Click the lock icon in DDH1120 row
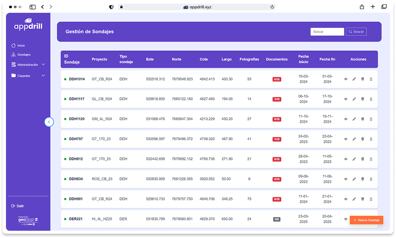The width and height of the screenshot is (396, 238). point(371,119)
